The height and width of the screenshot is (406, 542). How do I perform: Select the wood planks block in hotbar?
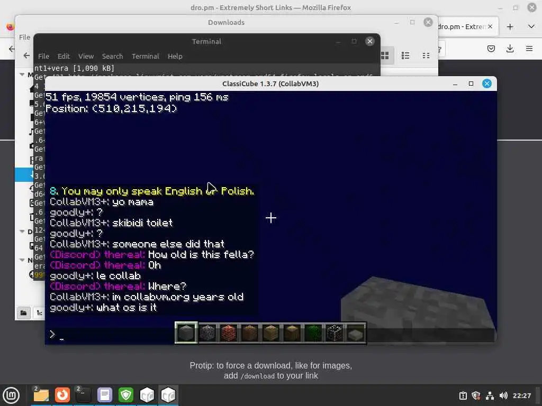point(271,333)
